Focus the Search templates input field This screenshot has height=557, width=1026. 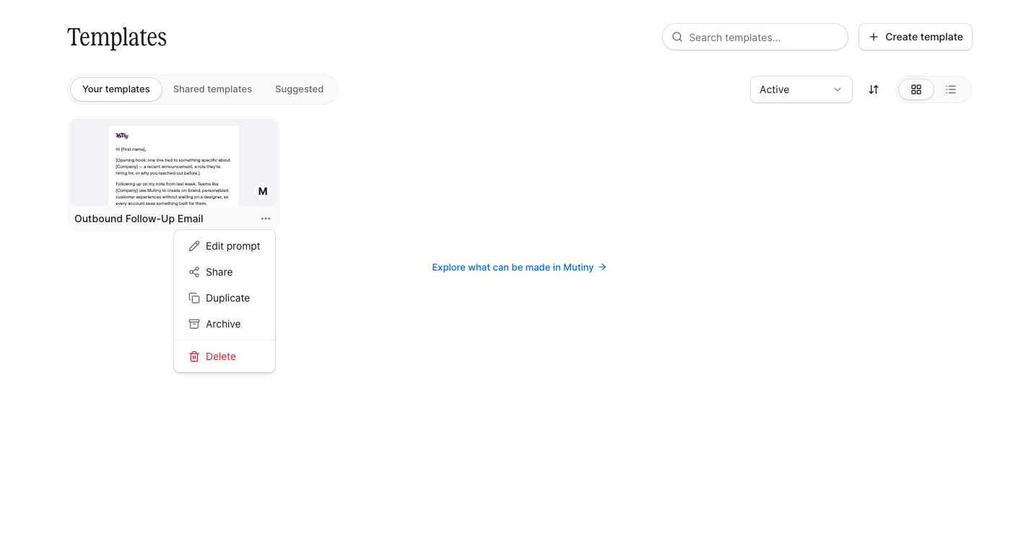[755, 37]
